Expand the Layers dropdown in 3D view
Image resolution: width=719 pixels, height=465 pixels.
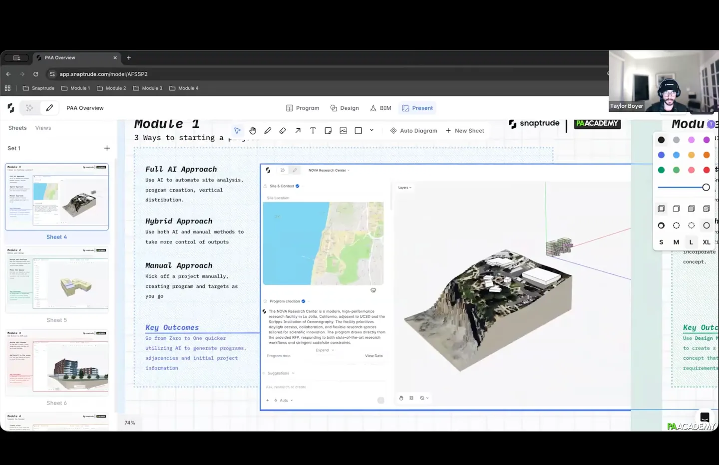(x=404, y=188)
